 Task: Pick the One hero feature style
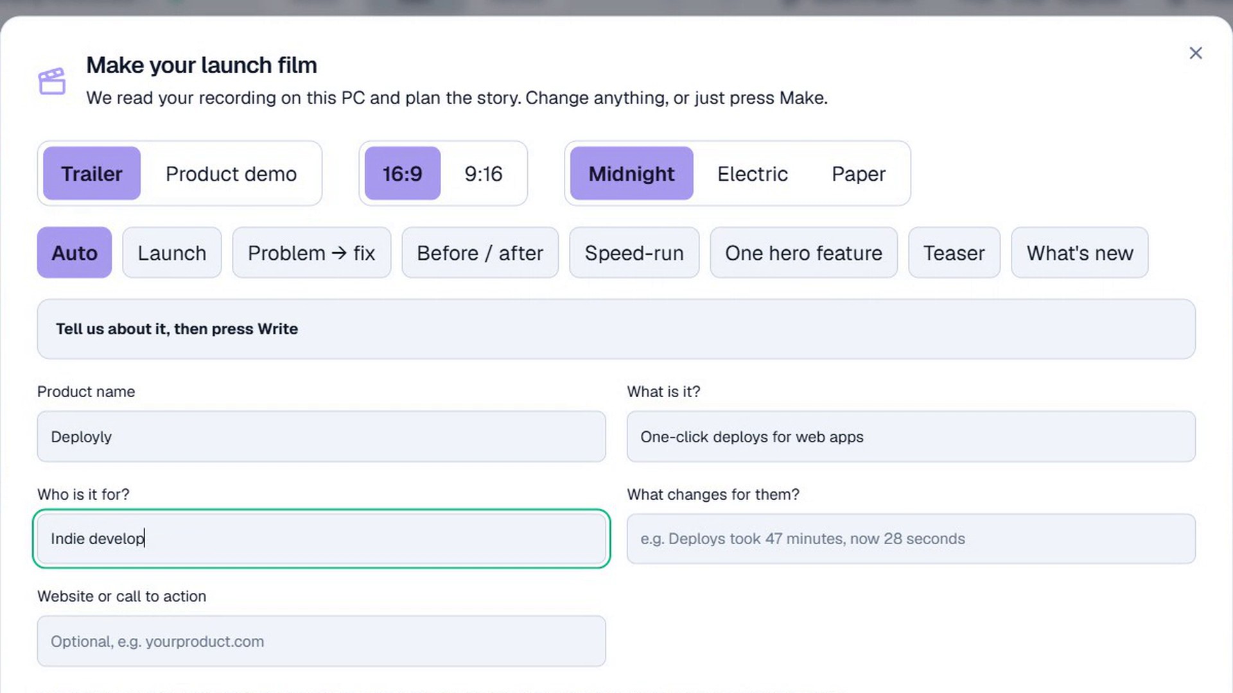[x=804, y=253]
